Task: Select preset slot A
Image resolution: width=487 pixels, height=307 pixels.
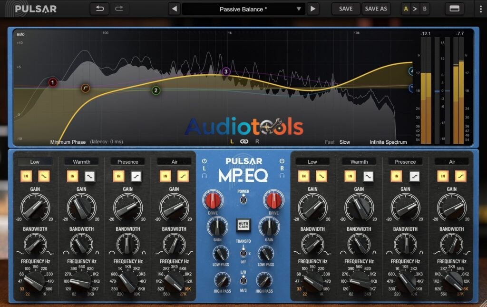Action: click(406, 9)
